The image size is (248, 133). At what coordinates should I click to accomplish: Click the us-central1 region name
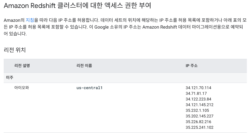click(x=89, y=88)
